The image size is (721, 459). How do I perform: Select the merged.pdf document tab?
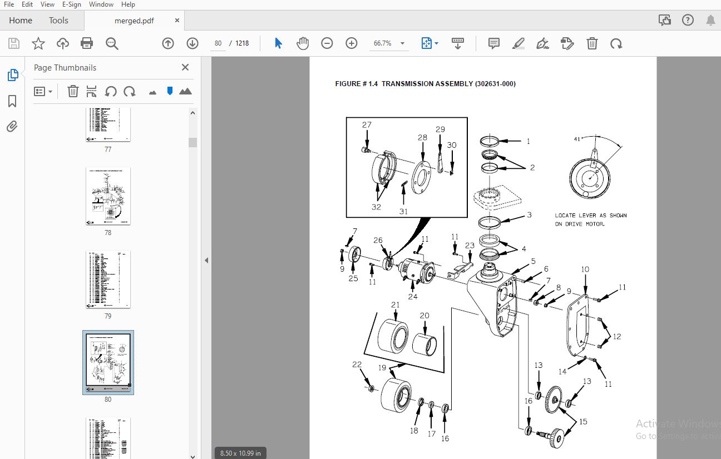click(x=134, y=21)
